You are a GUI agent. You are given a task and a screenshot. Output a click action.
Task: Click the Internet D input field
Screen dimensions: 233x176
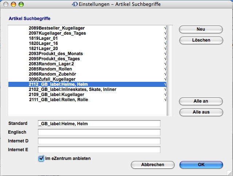99,141
